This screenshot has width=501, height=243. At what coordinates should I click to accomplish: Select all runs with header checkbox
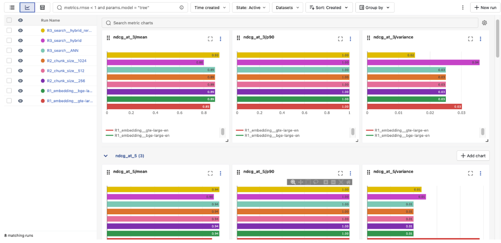[9, 20]
